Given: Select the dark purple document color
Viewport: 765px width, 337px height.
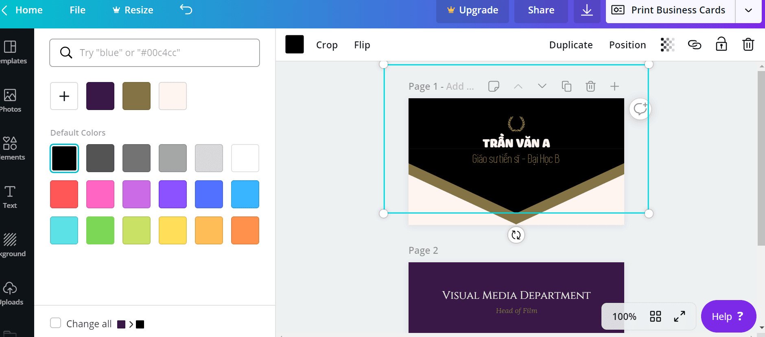Looking at the screenshot, I should click(x=100, y=96).
